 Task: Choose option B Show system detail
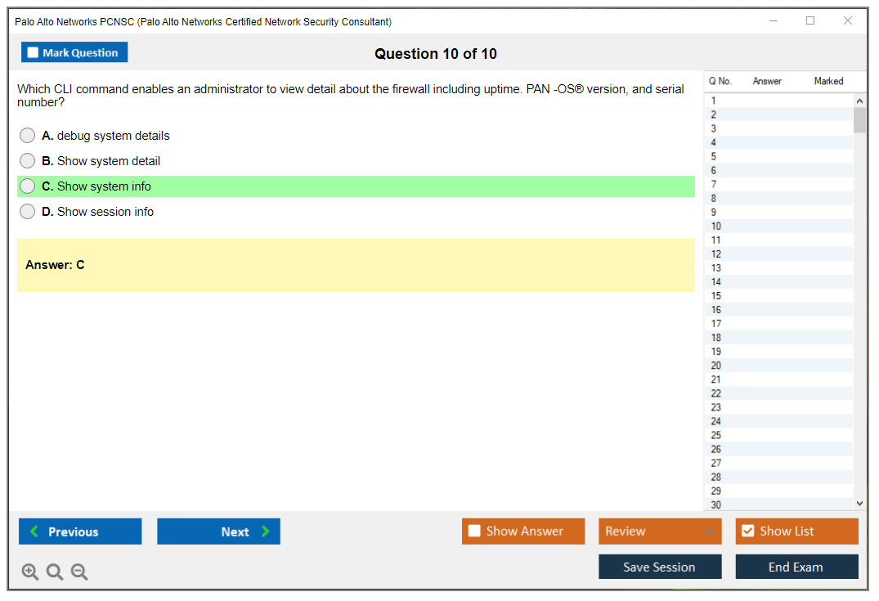tap(28, 161)
